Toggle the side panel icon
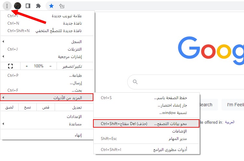Viewport: 244px width, 161px height. (28, 6)
